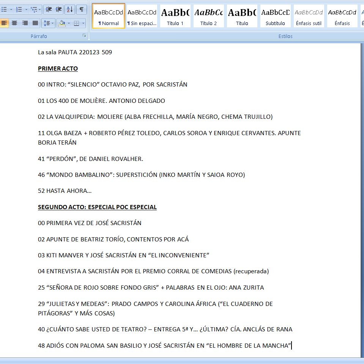Click the 'PRIMER ACTO' heading
This screenshot has width=364, height=364.
click(58, 68)
